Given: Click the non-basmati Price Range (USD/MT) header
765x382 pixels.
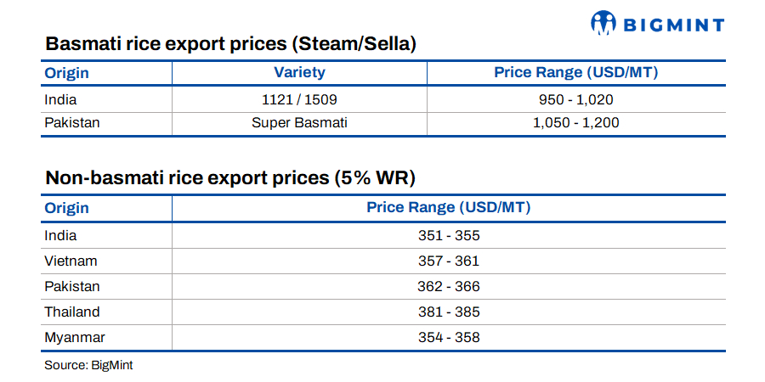Looking at the screenshot, I should click(x=449, y=207).
